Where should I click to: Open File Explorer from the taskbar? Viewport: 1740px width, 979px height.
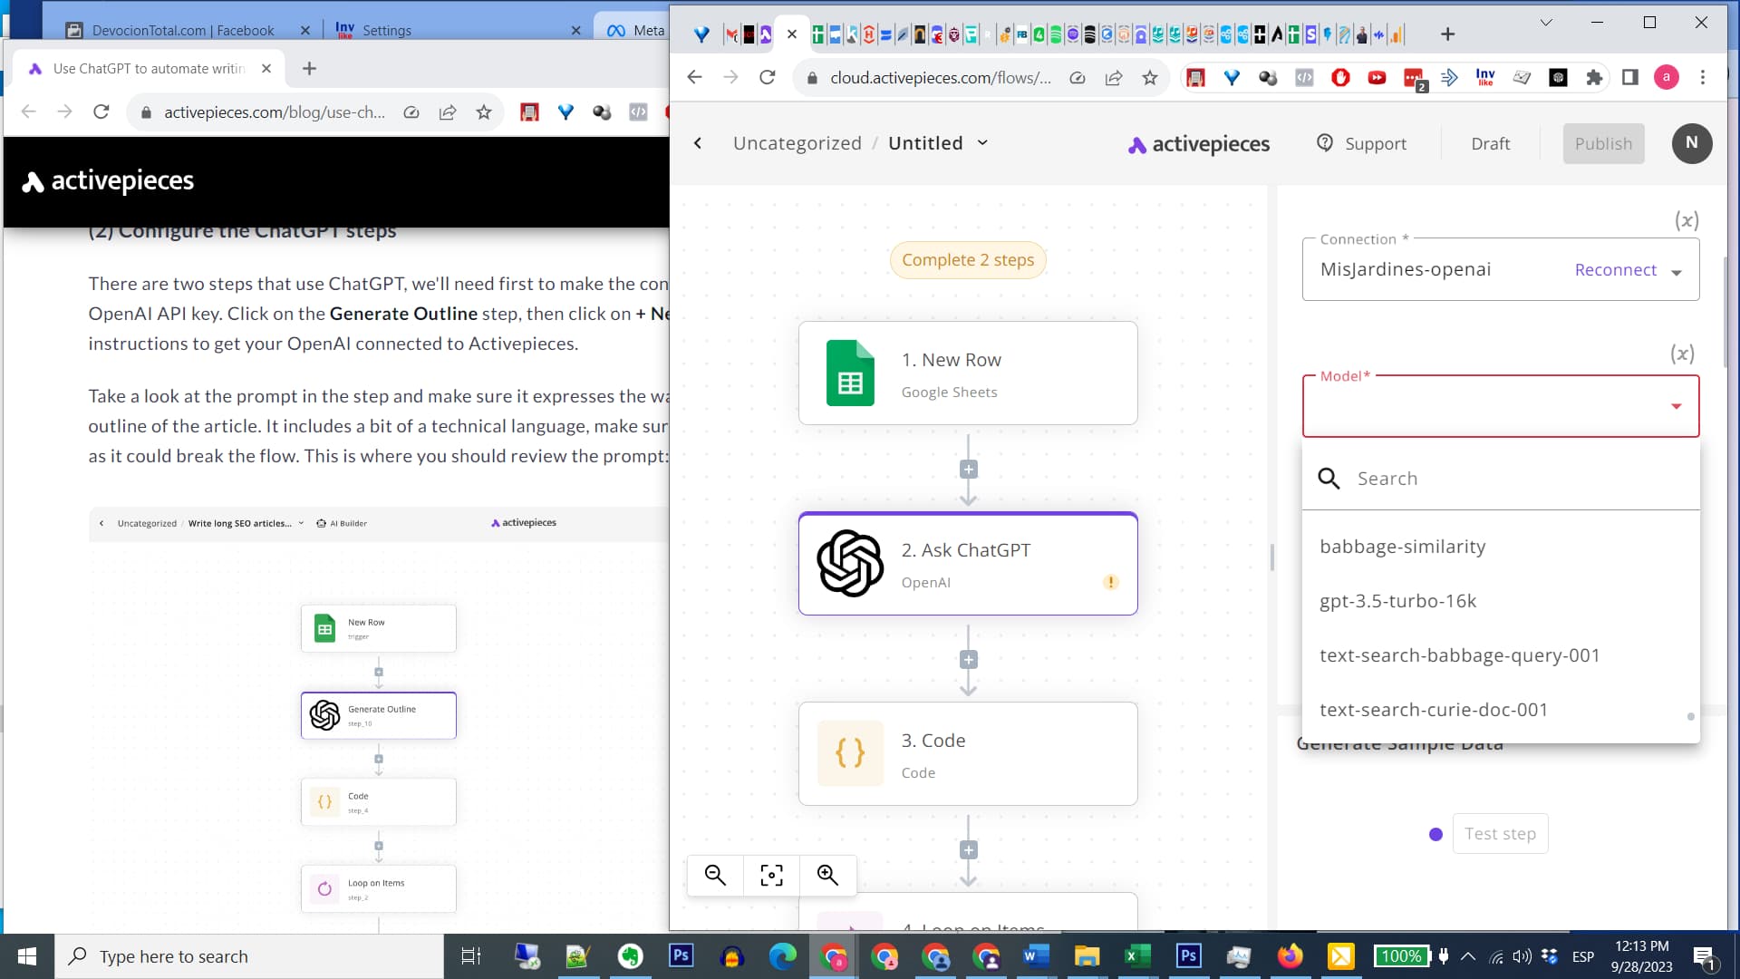[x=1087, y=956]
